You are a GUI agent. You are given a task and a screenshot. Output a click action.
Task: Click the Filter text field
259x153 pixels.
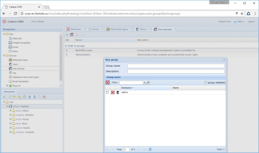[131, 83]
